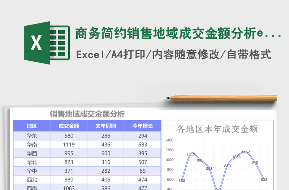Select the 华南 row label cell
289x190 pixels.
[32, 144]
